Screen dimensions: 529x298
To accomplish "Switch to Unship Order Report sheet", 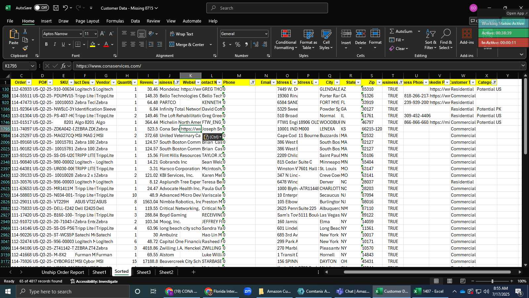I will pyautogui.click(x=63, y=272).
